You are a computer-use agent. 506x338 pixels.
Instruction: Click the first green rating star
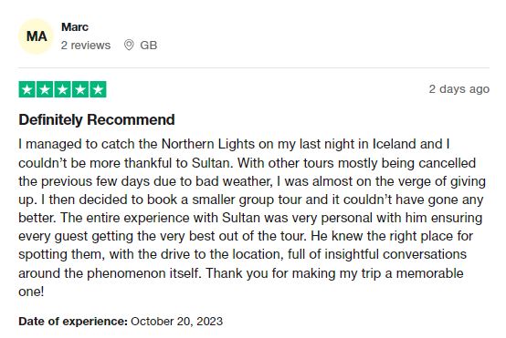coord(27,89)
